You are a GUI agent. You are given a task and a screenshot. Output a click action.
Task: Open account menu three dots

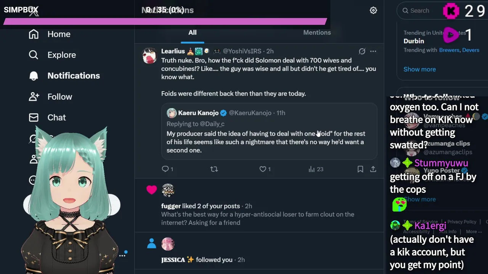click(122, 255)
